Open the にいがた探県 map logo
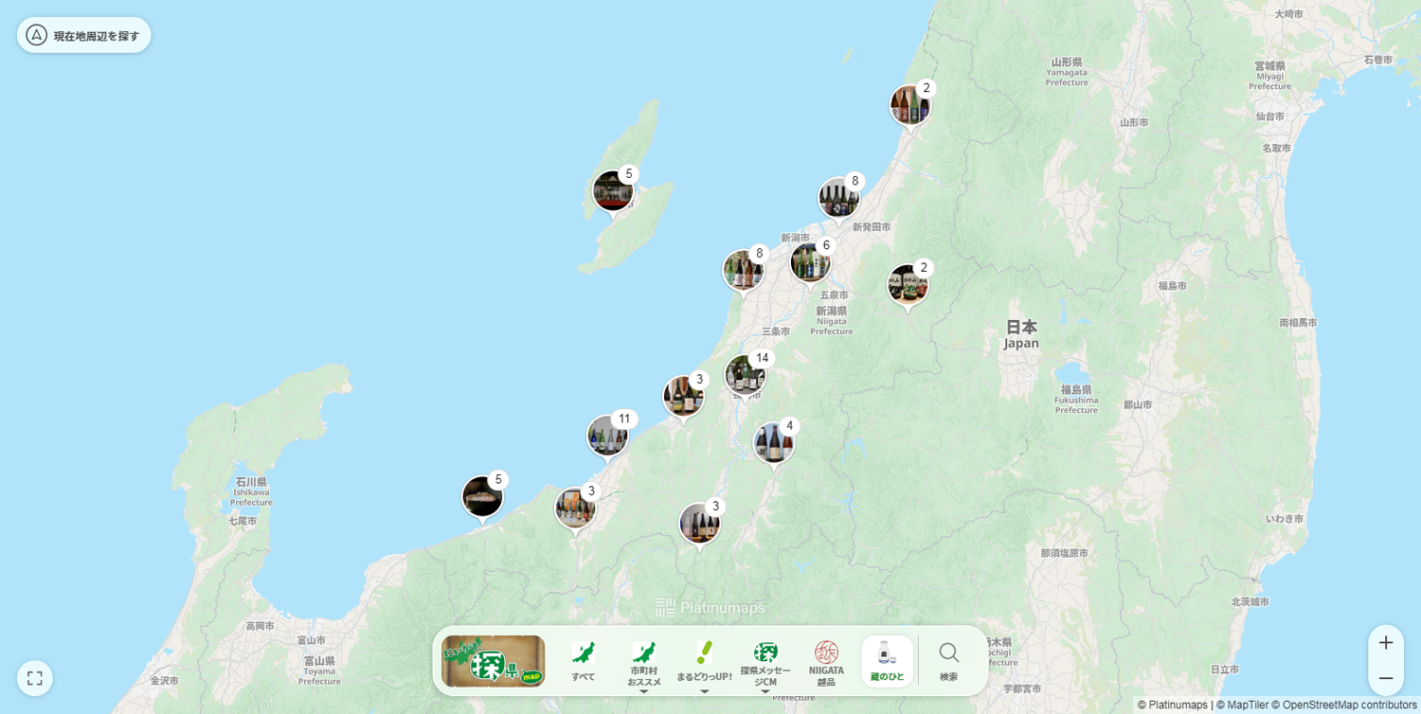The image size is (1421, 714). 493,661
